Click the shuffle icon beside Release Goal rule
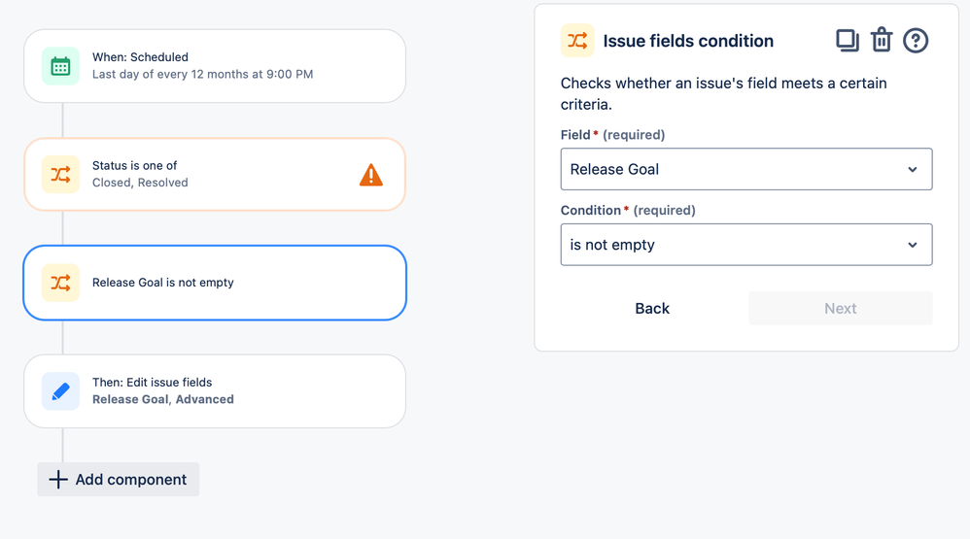Screen dimensions: 970x539 pyautogui.click(x=60, y=283)
